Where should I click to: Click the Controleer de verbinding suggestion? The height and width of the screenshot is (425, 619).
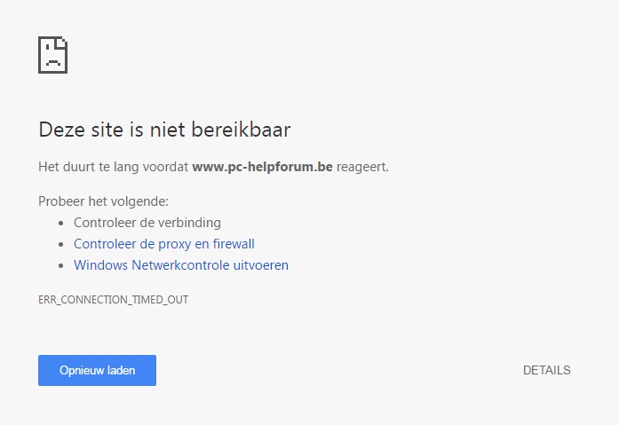pos(147,223)
